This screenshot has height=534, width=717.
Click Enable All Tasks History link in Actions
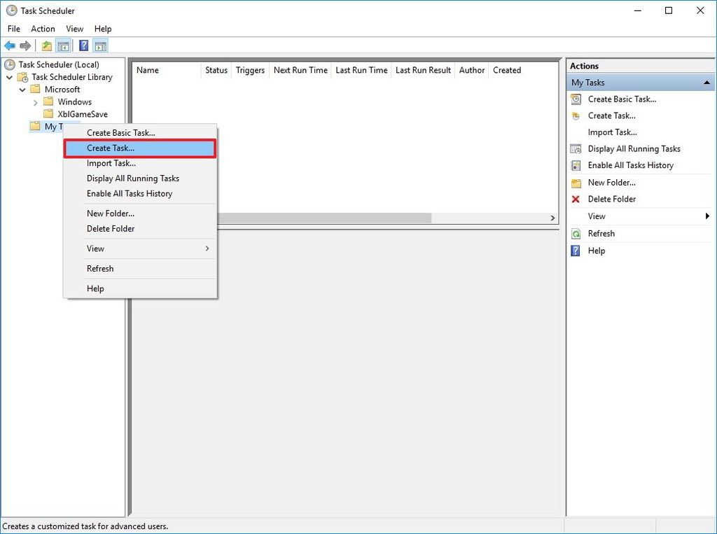[631, 165]
